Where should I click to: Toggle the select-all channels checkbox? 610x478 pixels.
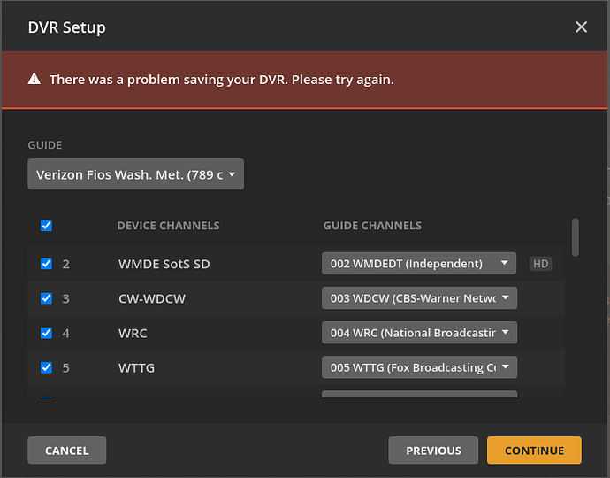tap(46, 226)
